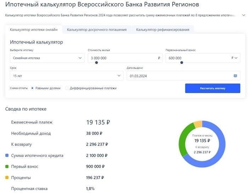Image resolution: width=248 pixels, height=195 pixels.
Task: Switch to 'Калькулятор ипотеки онлайн' tab
Action: coord(34,29)
